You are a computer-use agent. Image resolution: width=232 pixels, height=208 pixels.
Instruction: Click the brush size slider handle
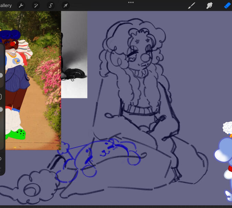pos(1,75)
